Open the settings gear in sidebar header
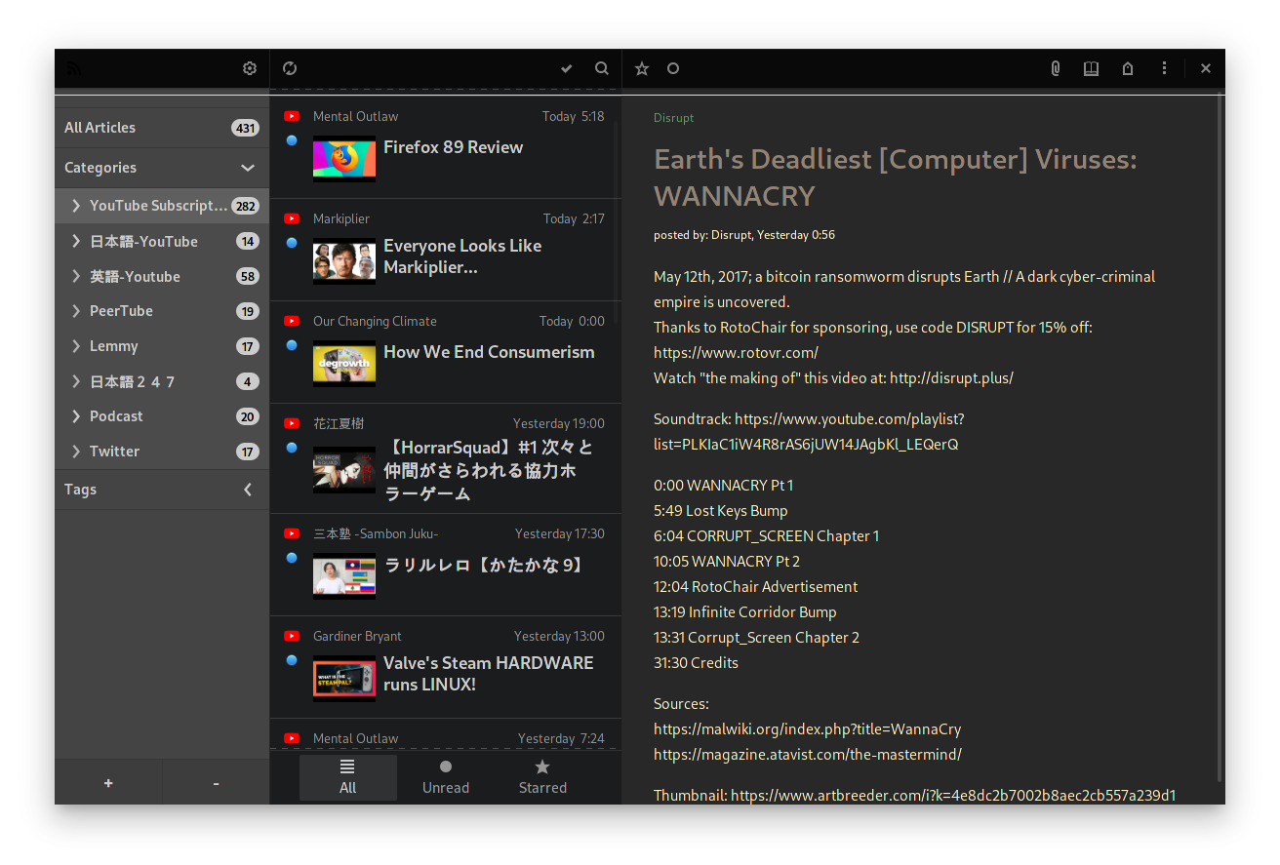Image resolution: width=1280 pixels, height=865 pixels. [250, 68]
